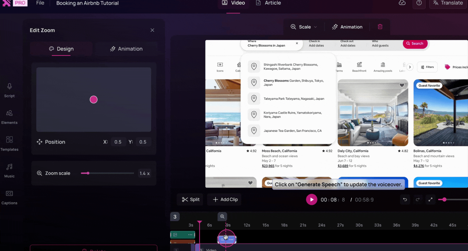The image size is (468, 251).
Task: Open the Scale dropdown
Action: [x=304, y=27]
